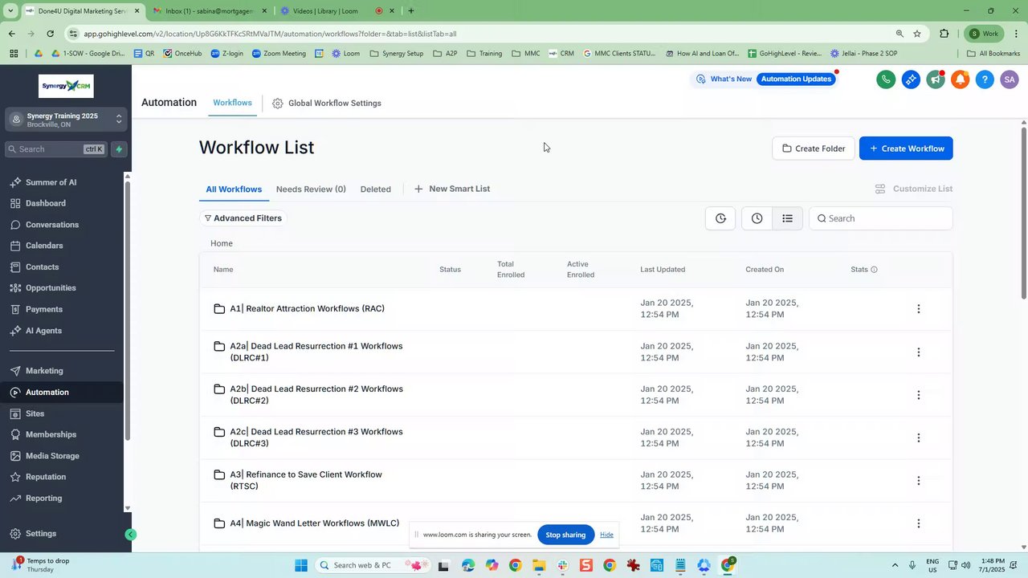Viewport: 1028px width, 578px height.
Task: Open the megaphone announcements icon
Action: click(x=936, y=79)
